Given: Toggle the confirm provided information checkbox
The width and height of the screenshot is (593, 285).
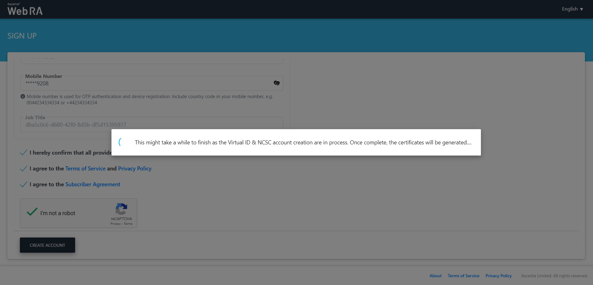Looking at the screenshot, I should 23,153.
